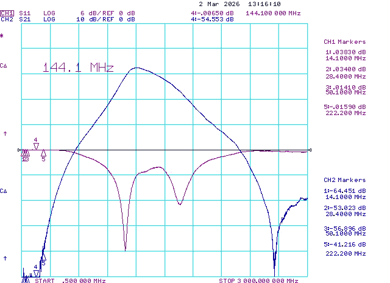This screenshot has width=390, height=283.
Task: Click active marker readout 4:-54.553 dB
Action: [213, 19]
